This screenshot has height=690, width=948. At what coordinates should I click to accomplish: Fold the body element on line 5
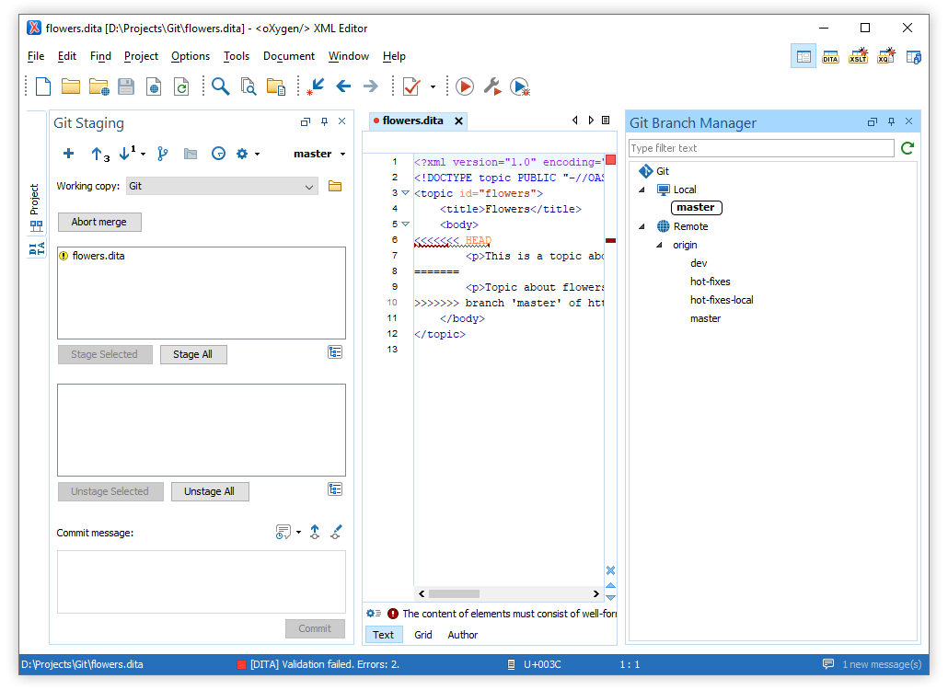(x=406, y=224)
